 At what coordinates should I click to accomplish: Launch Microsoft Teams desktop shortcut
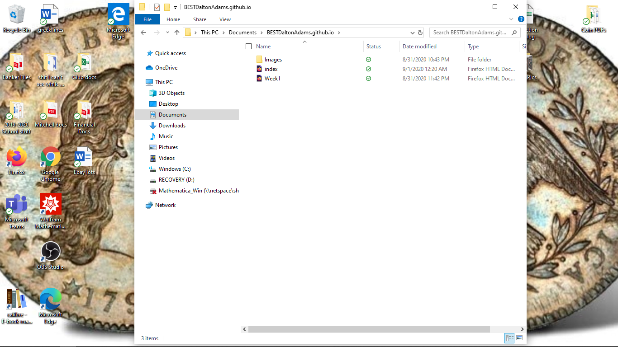17,211
